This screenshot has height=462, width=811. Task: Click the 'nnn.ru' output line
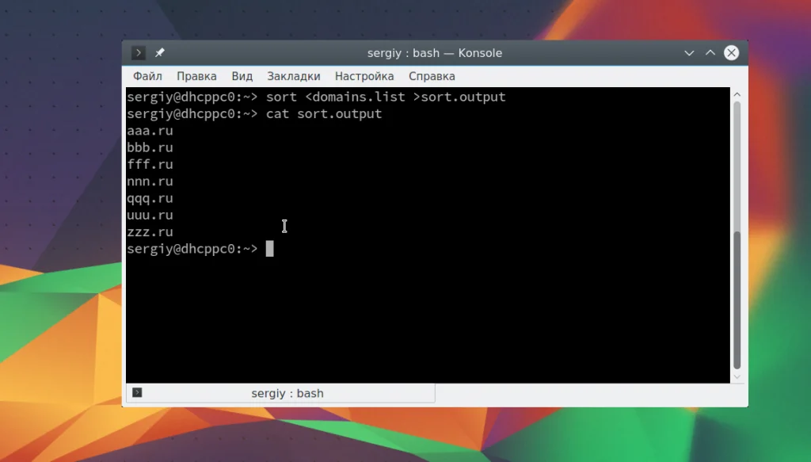150,181
